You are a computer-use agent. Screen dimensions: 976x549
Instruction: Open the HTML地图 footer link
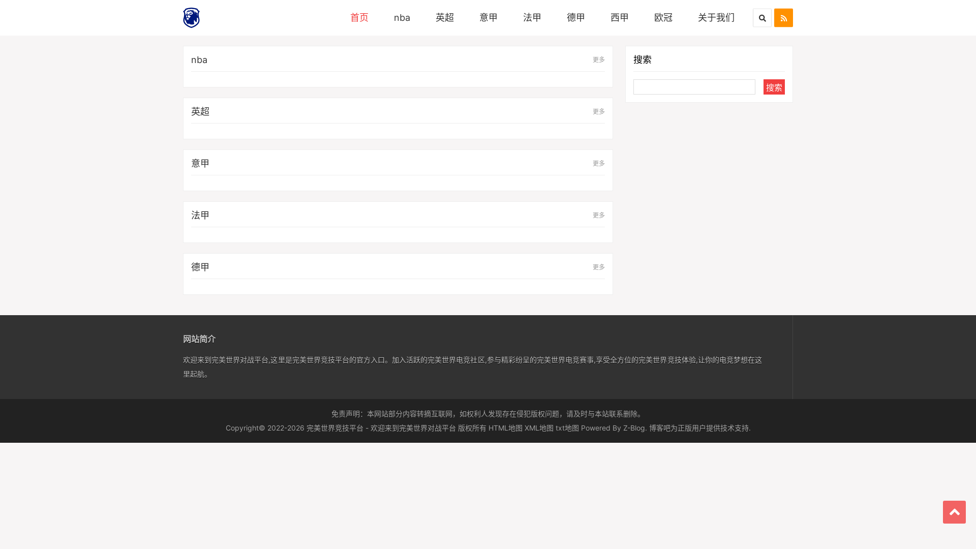coord(505,428)
